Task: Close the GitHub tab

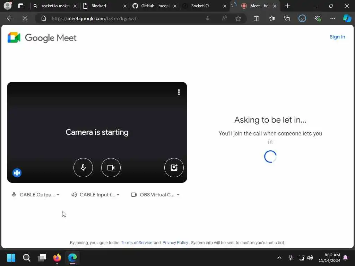Action: click(175, 6)
